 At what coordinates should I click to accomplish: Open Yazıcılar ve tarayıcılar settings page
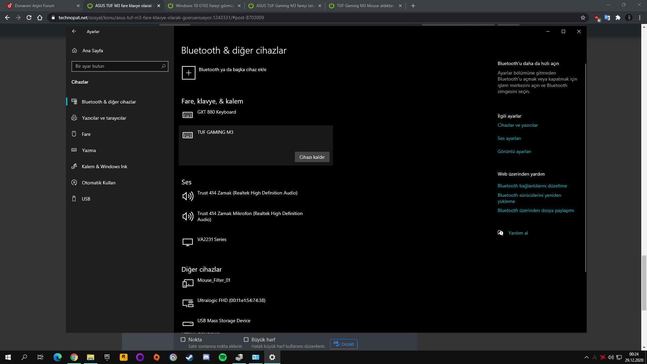click(x=104, y=118)
